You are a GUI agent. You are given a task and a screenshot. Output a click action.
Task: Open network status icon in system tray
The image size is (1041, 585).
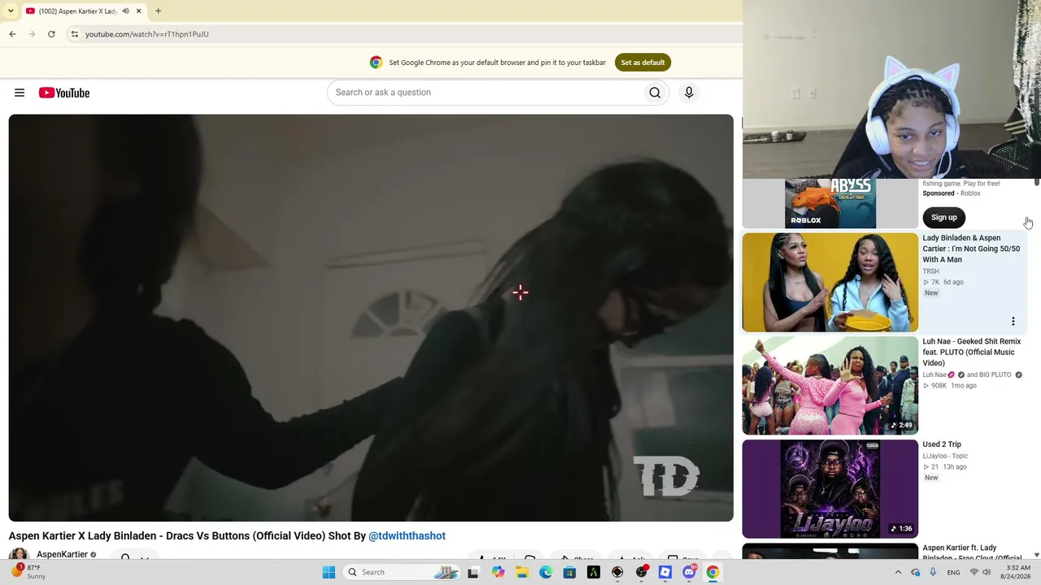[973, 572]
